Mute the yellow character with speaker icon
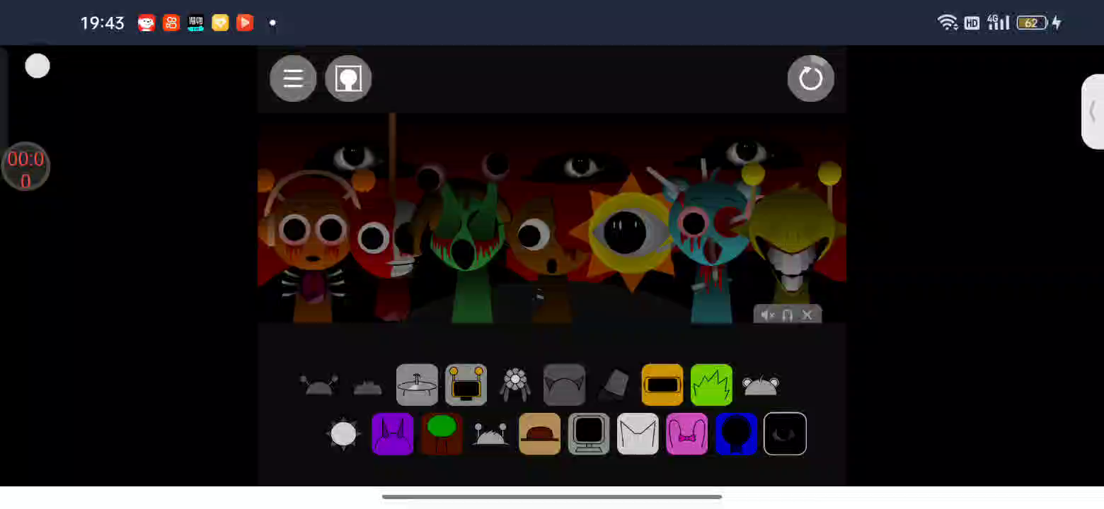This screenshot has width=1104, height=509. coord(768,315)
